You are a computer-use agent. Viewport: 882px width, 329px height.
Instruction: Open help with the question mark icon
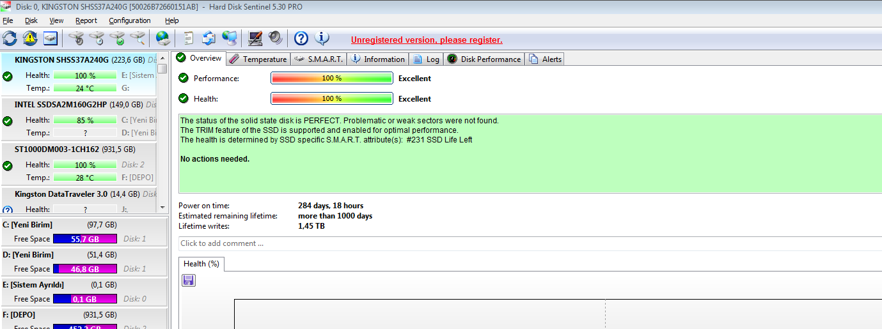coord(301,38)
